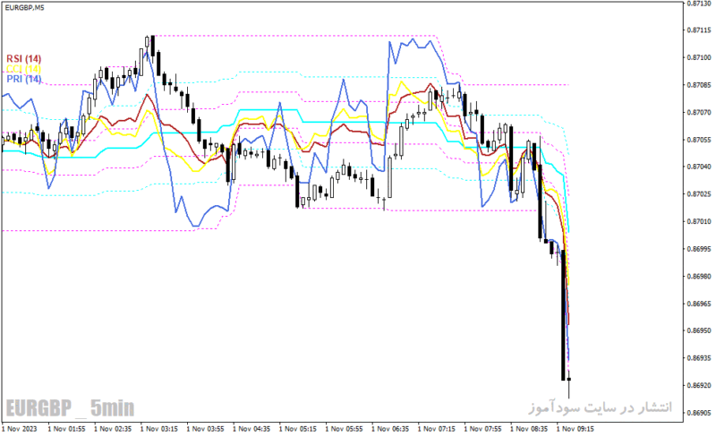Select the 1 Nov 09:15 time marker
The height and width of the screenshot is (437, 716).
(x=575, y=429)
